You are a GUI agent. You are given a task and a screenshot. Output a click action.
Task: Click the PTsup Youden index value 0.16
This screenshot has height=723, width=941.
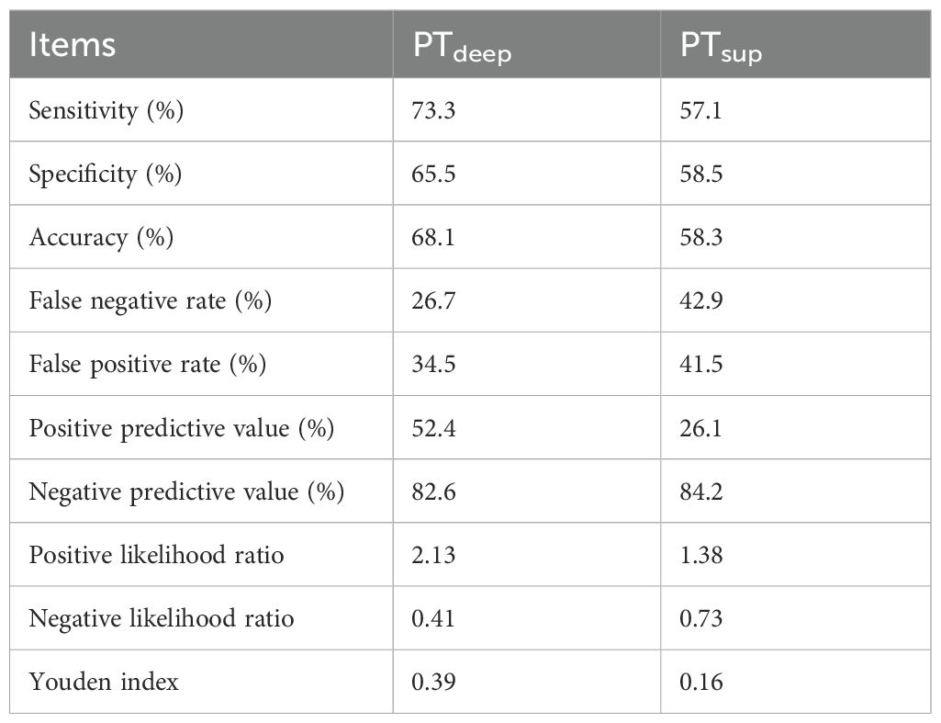(700, 682)
